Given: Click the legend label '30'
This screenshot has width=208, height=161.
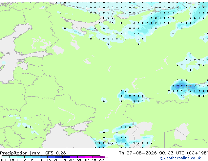Looking at the screenshot, I should coord(71,160).
